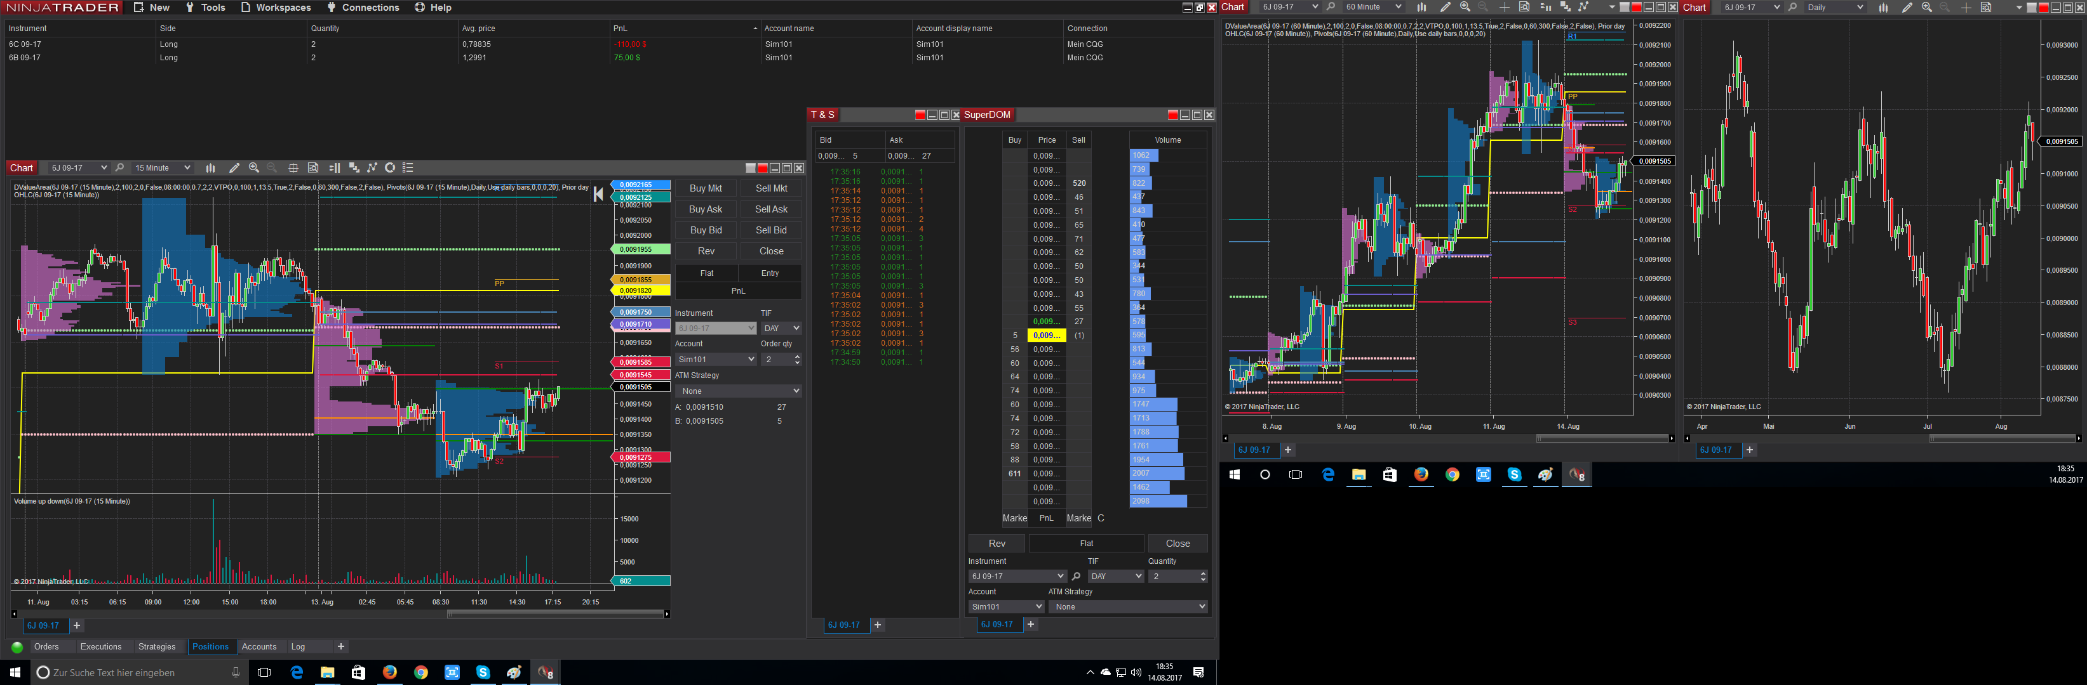Open properties list icon in 15 Minute chart

(x=408, y=167)
